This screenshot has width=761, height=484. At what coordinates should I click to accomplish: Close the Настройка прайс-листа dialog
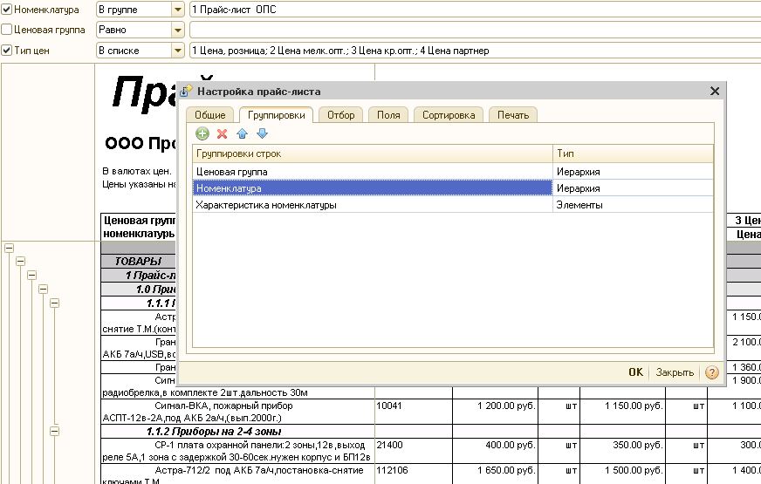(715, 91)
